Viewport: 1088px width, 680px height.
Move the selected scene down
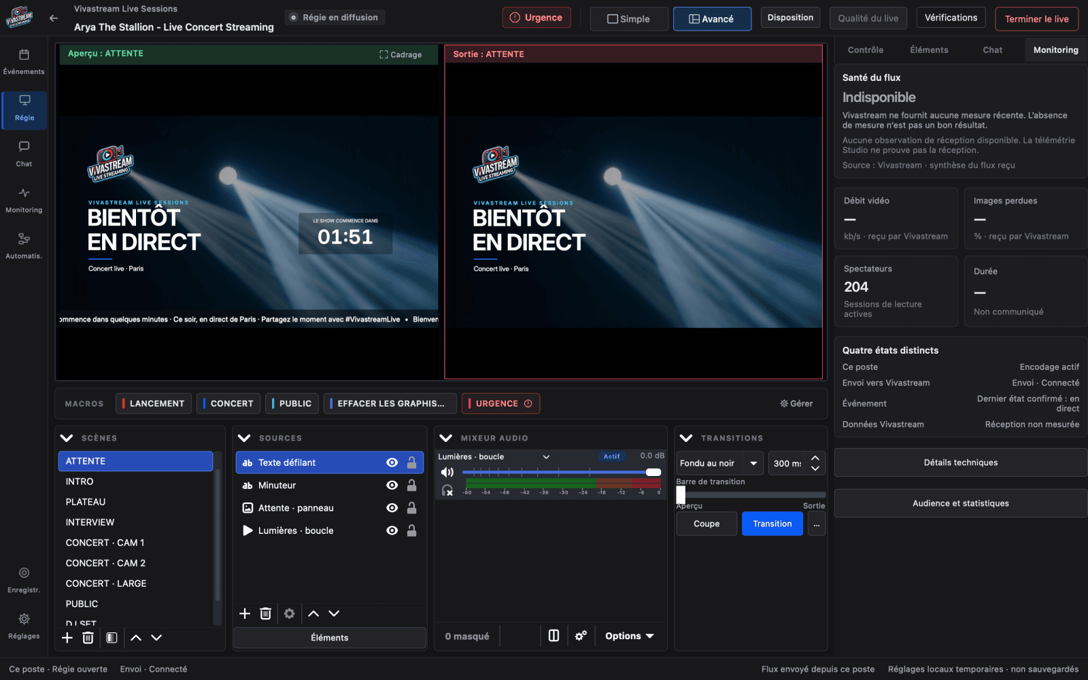[156, 638]
